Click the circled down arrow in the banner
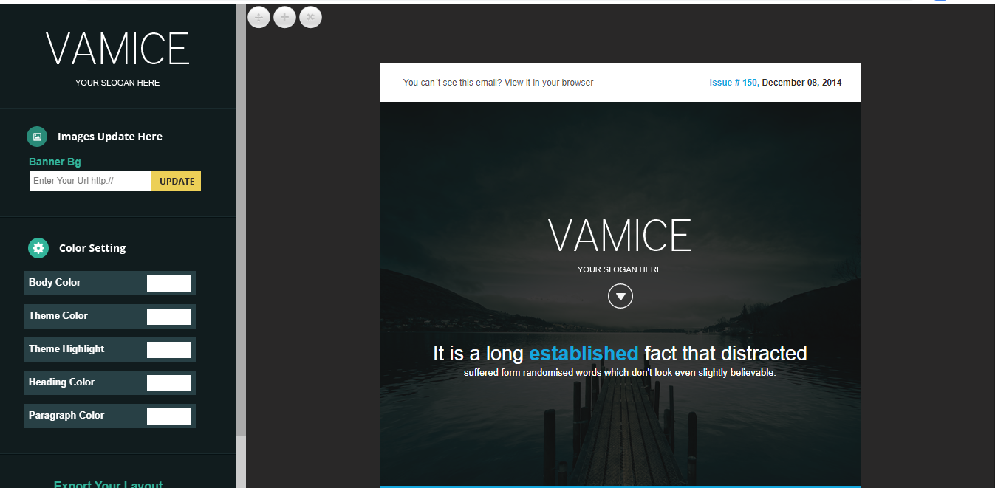995x488 pixels. 620,297
